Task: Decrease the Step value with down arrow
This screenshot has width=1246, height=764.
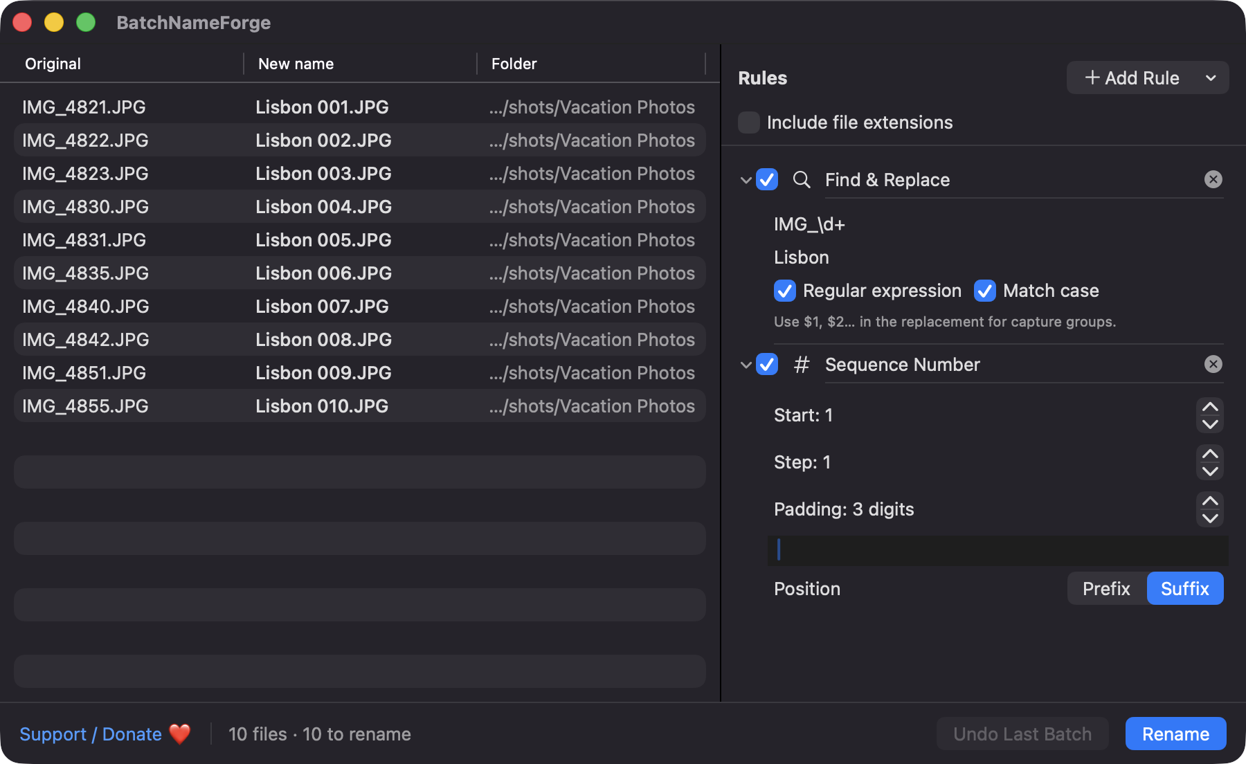Action: point(1210,471)
